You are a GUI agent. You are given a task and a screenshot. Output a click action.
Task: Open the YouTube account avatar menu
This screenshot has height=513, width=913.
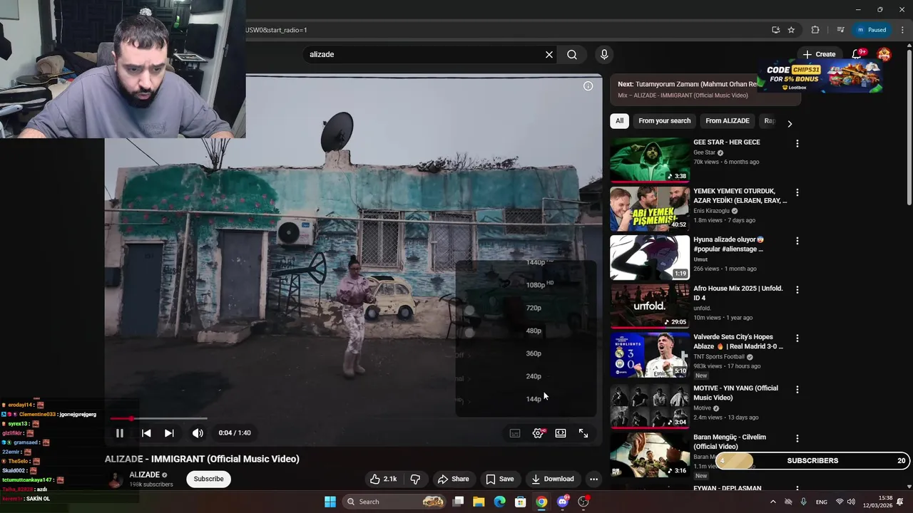[x=884, y=54]
